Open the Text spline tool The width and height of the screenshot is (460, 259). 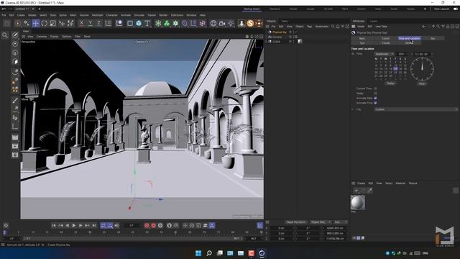147,23
